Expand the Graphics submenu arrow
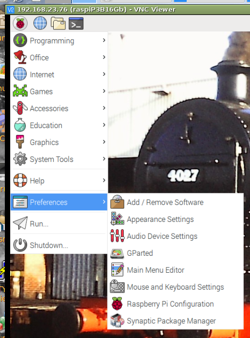Image resolution: width=250 pixels, height=338 pixels. coord(104,142)
